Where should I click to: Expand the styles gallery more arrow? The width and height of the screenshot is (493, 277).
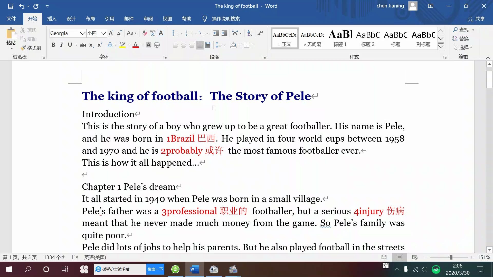441,46
